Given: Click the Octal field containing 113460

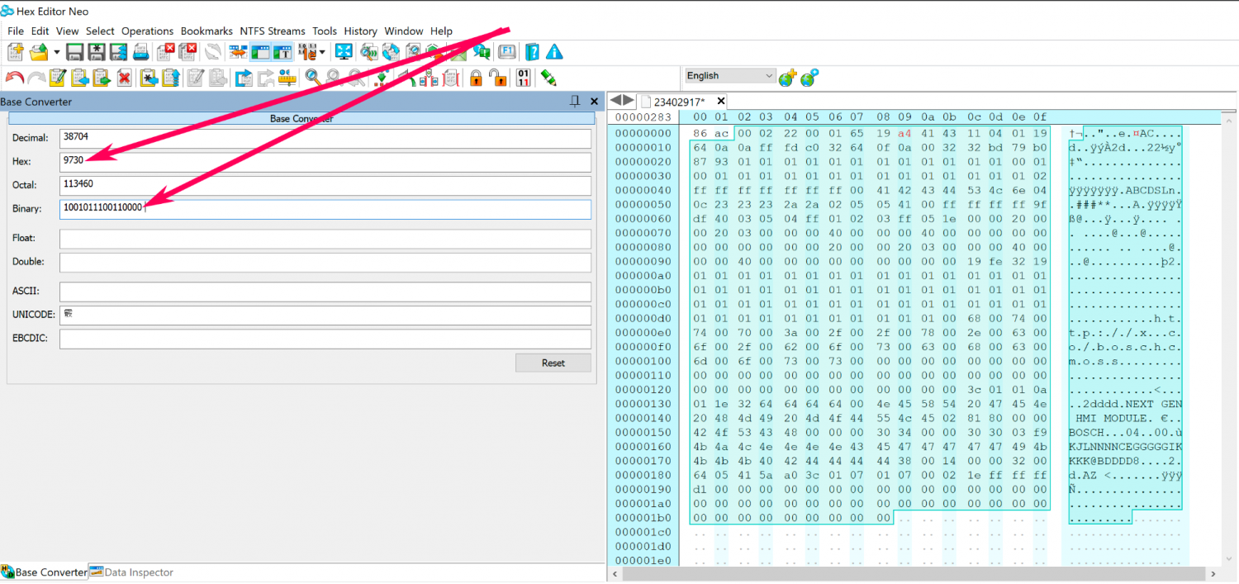Looking at the screenshot, I should pyautogui.click(x=325, y=185).
